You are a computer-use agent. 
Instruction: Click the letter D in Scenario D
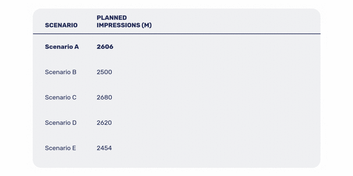(x=74, y=123)
